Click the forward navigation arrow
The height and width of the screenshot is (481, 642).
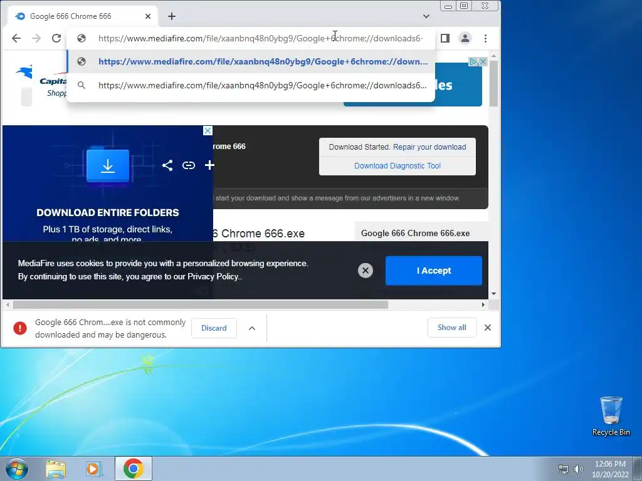click(x=36, y=38)
